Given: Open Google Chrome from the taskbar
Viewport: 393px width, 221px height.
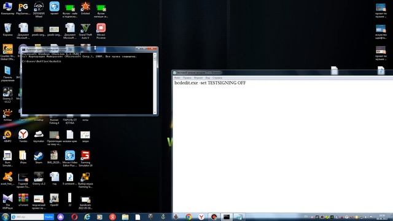Looking at the screenshot, I should (189, 217).
